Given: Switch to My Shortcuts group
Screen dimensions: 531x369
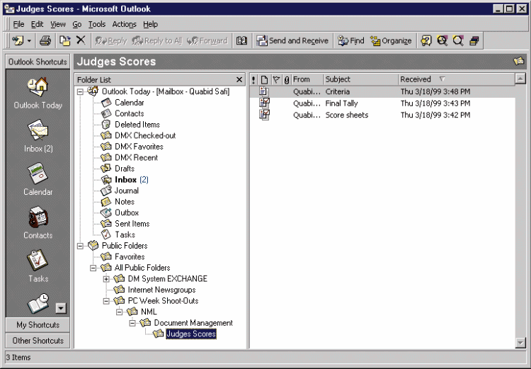Looking at the screenshot, I should pyautogui.click(x=38, y=325).
